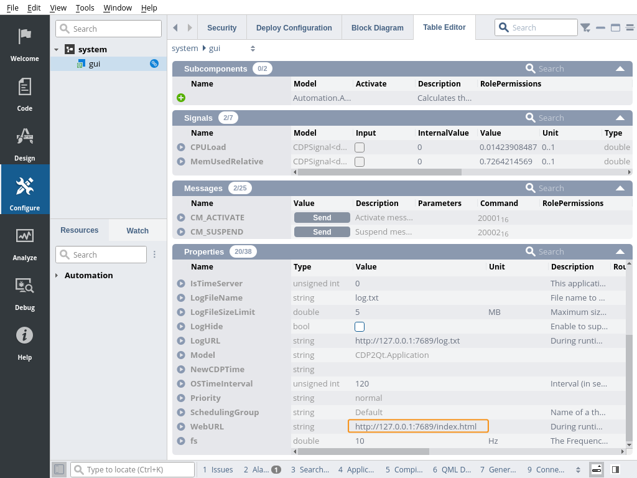Switch to the Block Diagram tab
Screen dimensions: 637x478
point(377,28)
